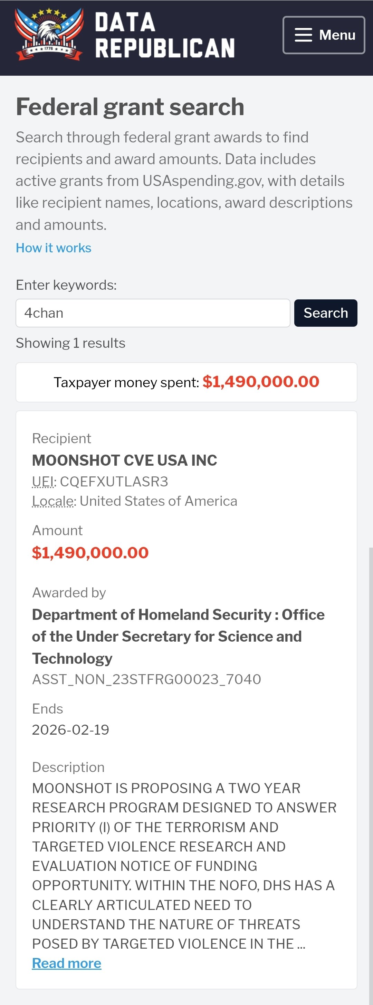This screenshot has height=1005, width=373.
Task: Click the Data Republican site title
Action: pyautogui.click(x=164, y=35)
